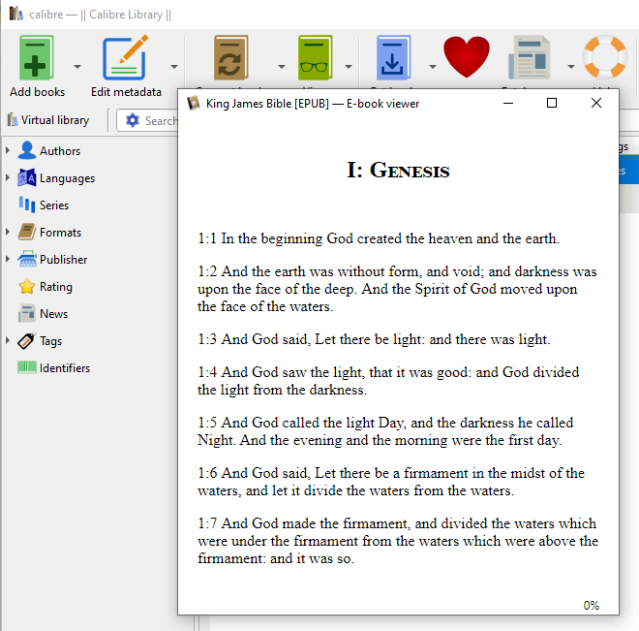Expand the Languages category
The image size is (639, 631).
tap(8, 177)
